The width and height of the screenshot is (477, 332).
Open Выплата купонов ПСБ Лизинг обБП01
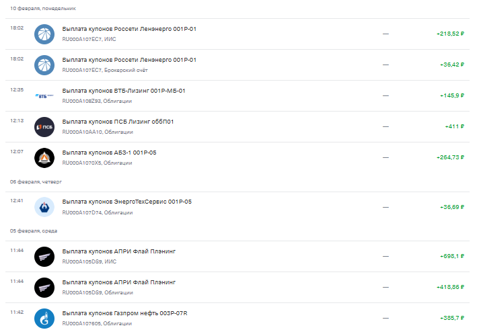click(118, 122)
